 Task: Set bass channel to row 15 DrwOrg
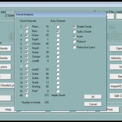click(58, 87)
